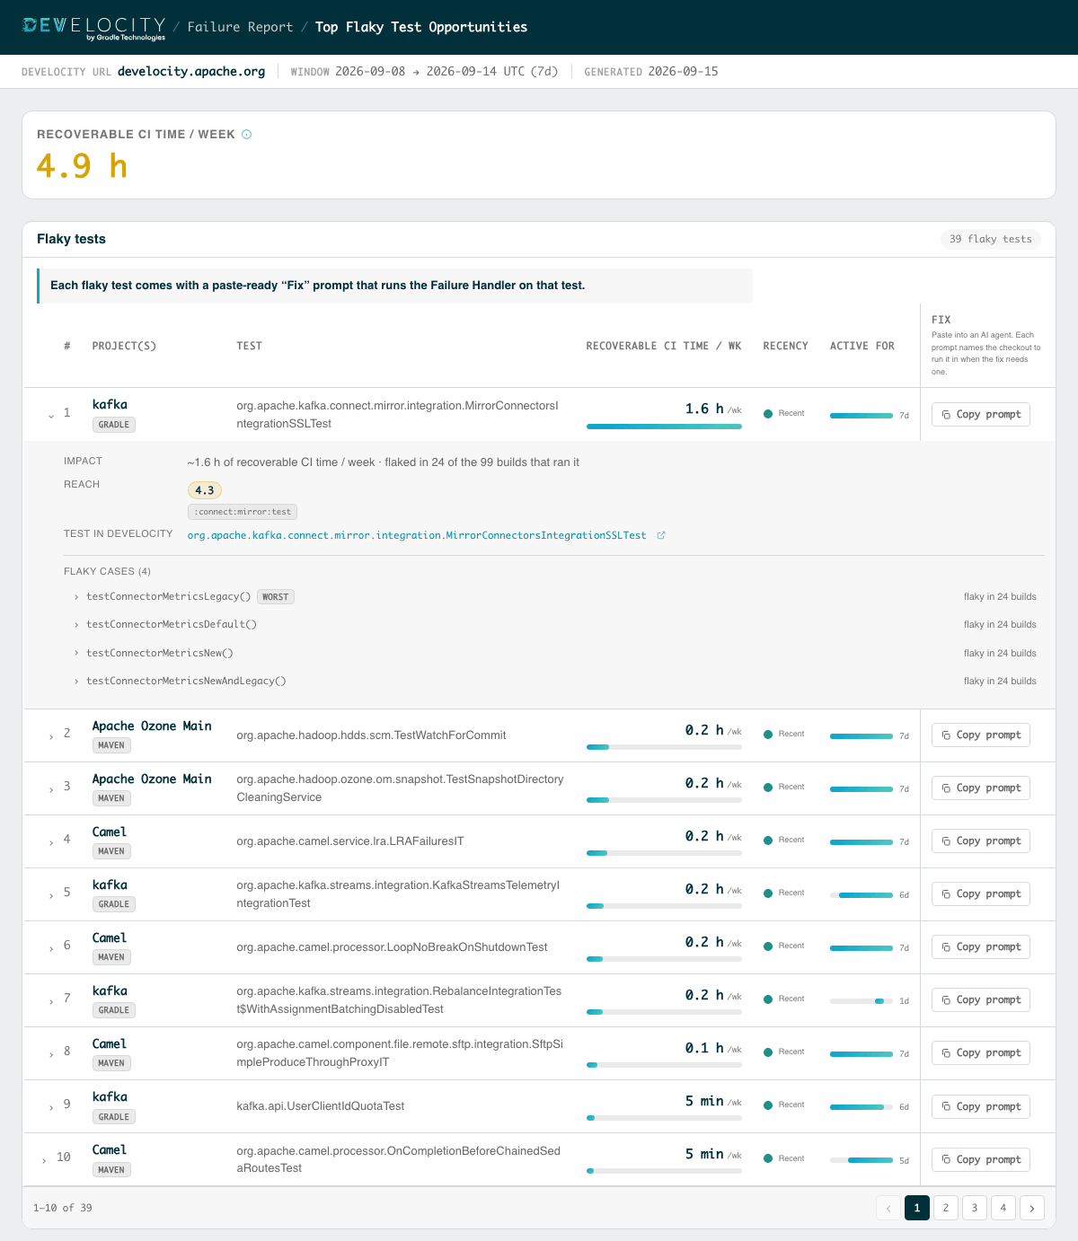1078x1241 pixels.
Task: Click the Project(s) column header
Action: coord(124,346)
